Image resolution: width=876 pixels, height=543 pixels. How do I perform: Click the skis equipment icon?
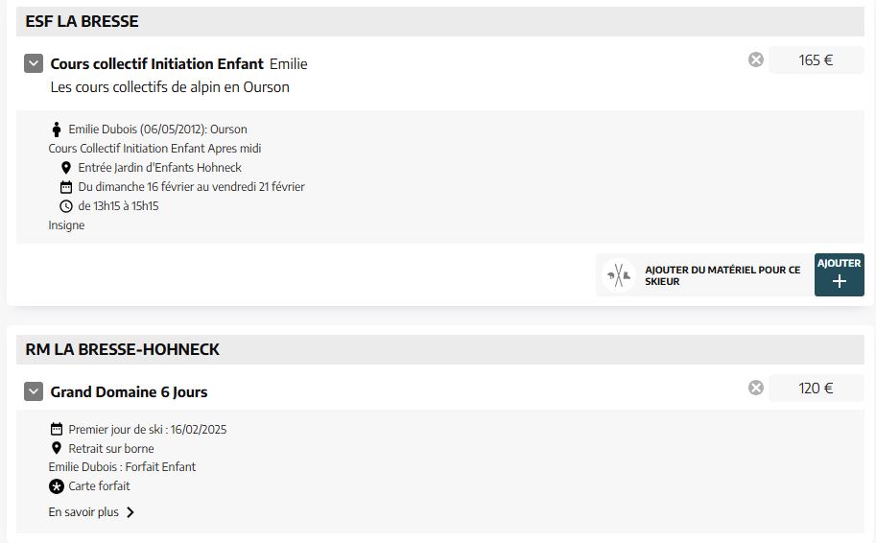click(619, 275)
